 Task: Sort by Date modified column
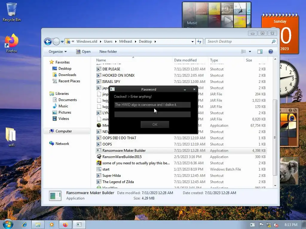point(185,60)
